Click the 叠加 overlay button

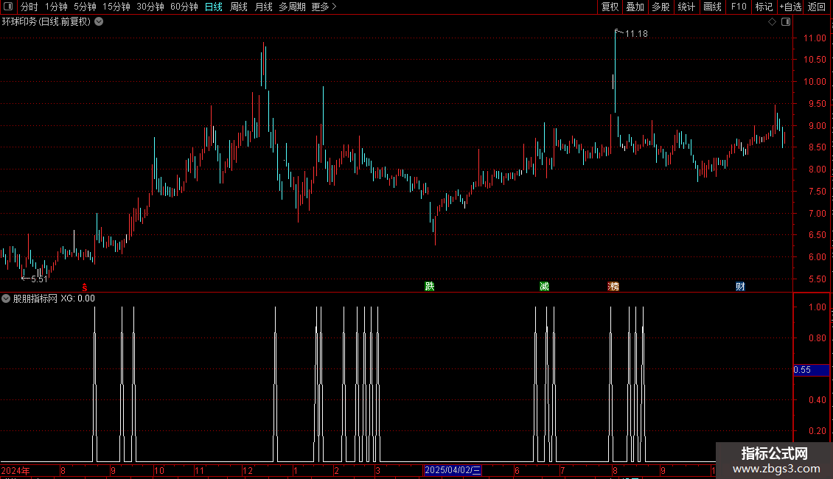click(x=635, y=7)
